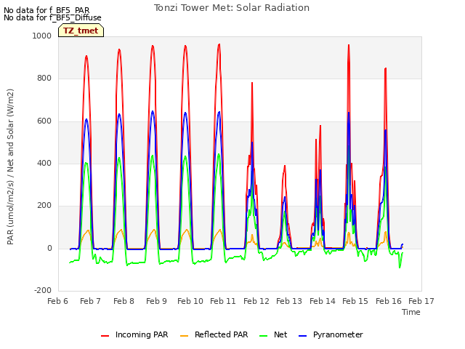Click the 800 y-axis tick label
The width and height of the screenshot is (465, 349).
[x=44, y=79]
